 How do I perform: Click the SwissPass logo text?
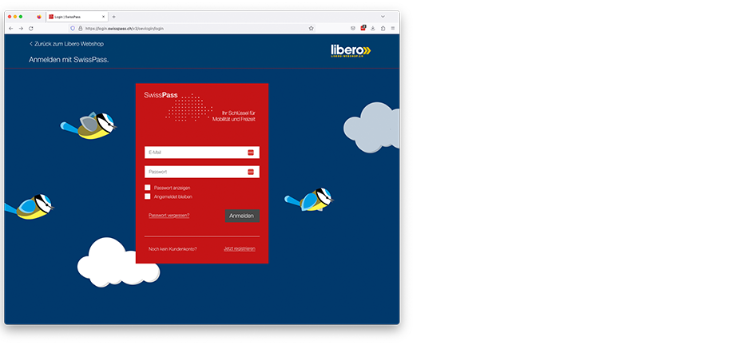[x=161, y=95]
